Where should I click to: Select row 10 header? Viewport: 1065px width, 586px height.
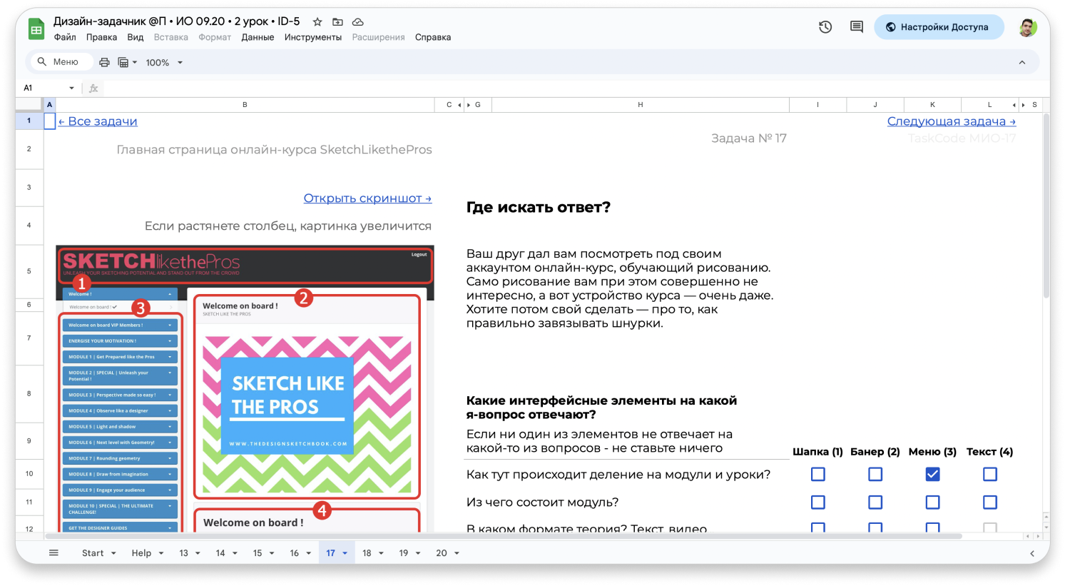point(29,474)
